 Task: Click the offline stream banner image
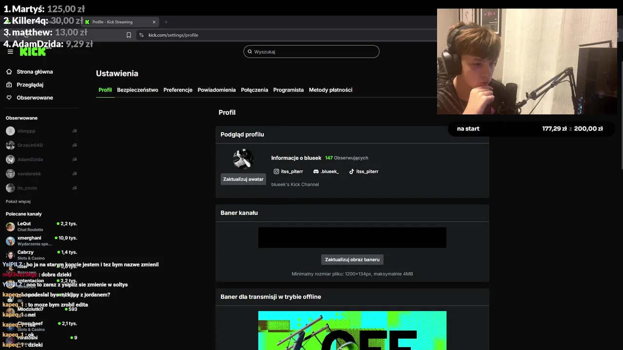point(352,331)
